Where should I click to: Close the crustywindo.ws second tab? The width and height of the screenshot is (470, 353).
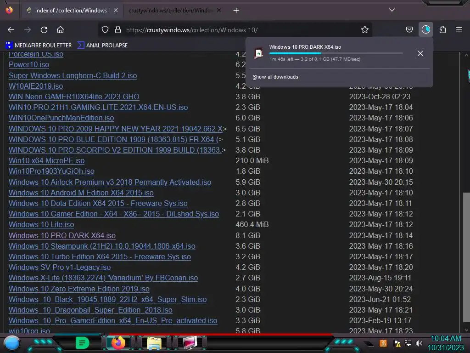tap(219, 10)
